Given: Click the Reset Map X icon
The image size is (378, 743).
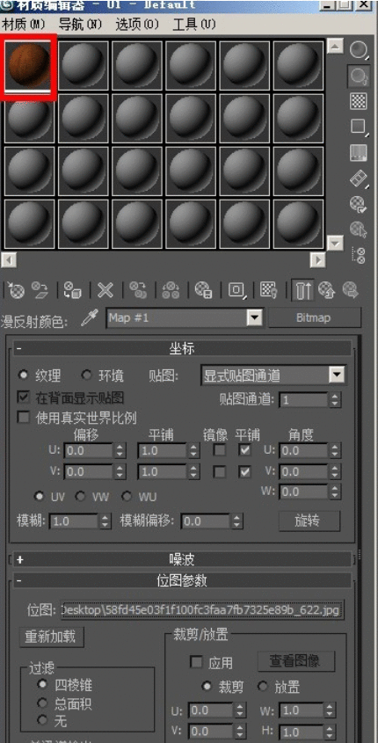Looking at the screenshot, I should tap(105, 290).
